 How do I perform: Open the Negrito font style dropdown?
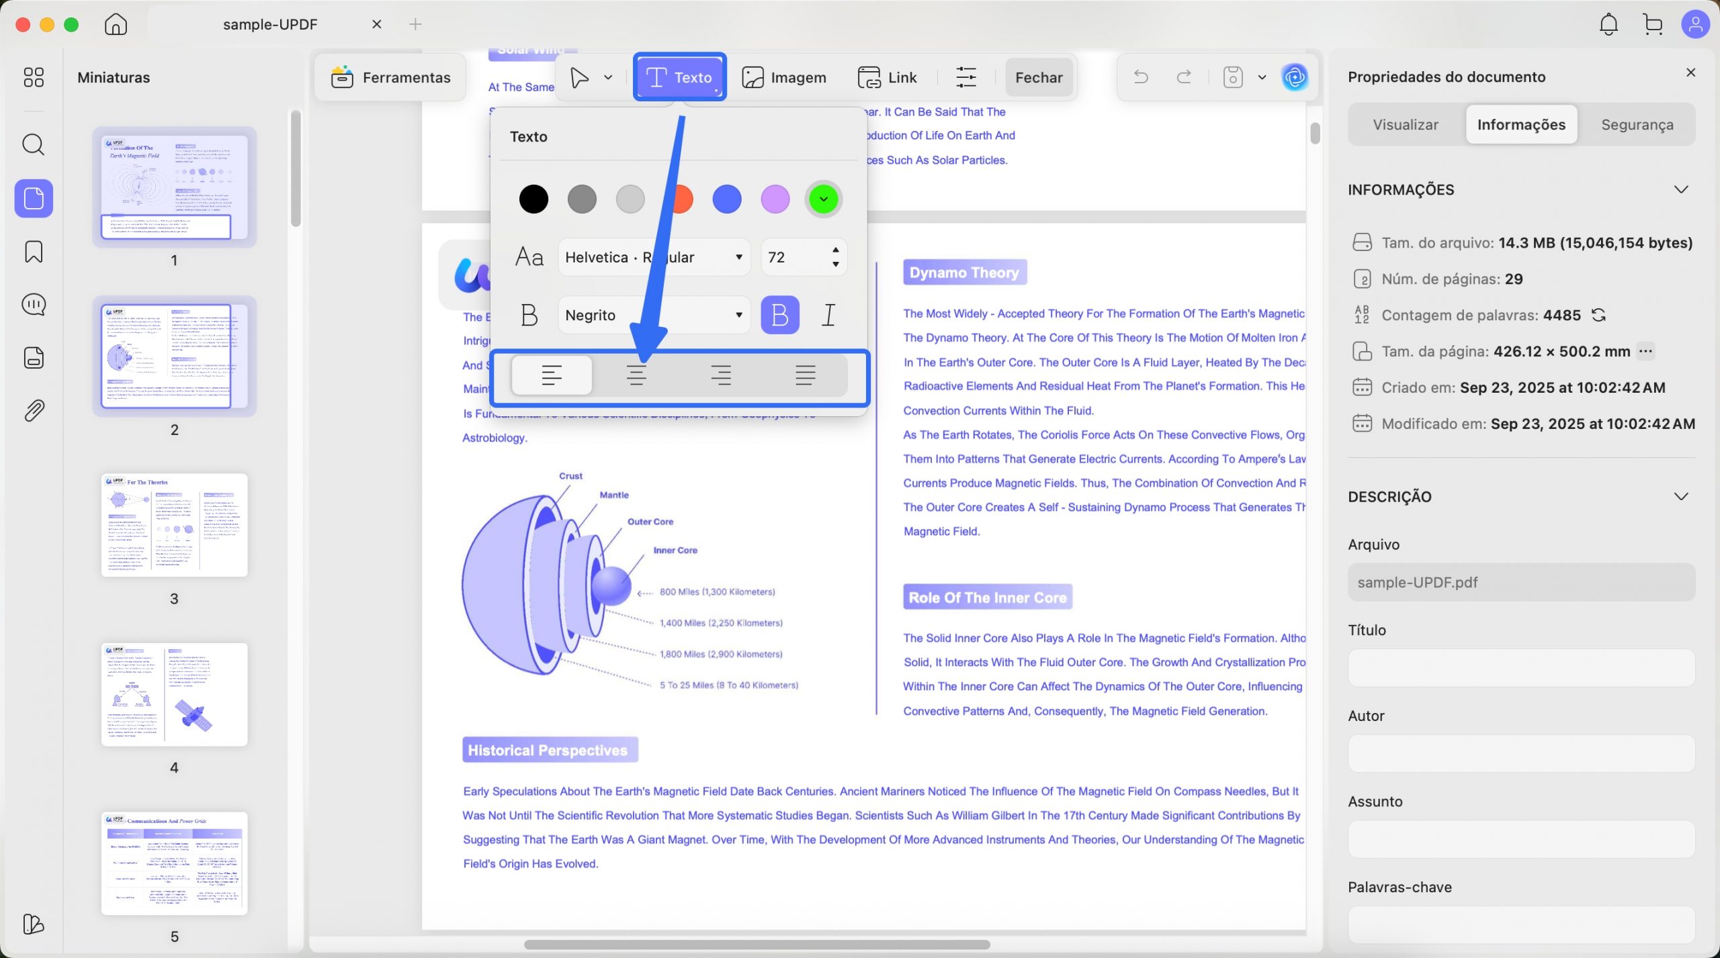pyautogui.click(x=654, y=315)
